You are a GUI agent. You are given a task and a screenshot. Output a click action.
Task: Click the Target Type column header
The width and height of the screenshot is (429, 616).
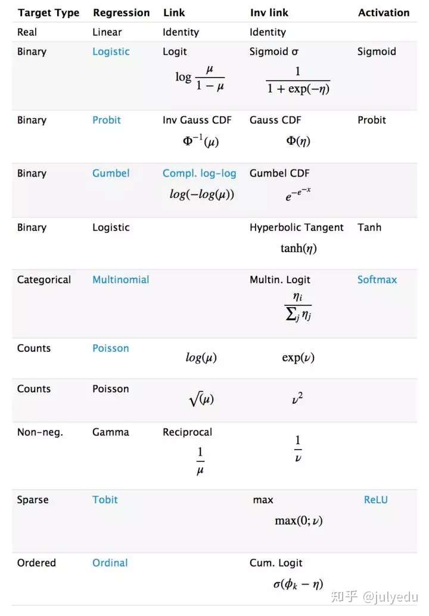(x=49, y=13)
